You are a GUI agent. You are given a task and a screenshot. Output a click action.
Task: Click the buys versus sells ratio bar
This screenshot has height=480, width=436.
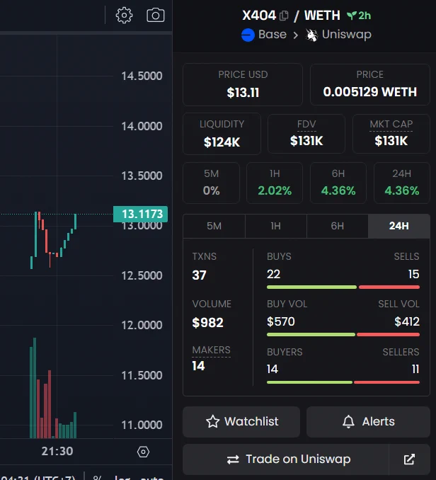(343, 287)
